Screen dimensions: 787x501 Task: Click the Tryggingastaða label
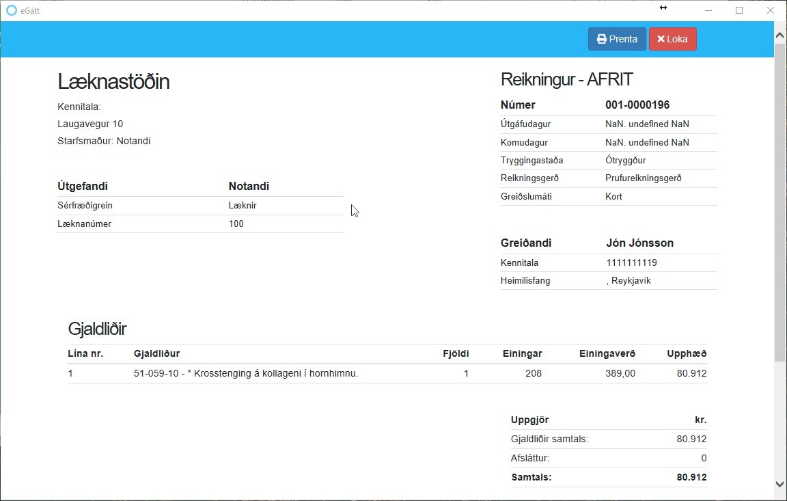pos(531,161)
